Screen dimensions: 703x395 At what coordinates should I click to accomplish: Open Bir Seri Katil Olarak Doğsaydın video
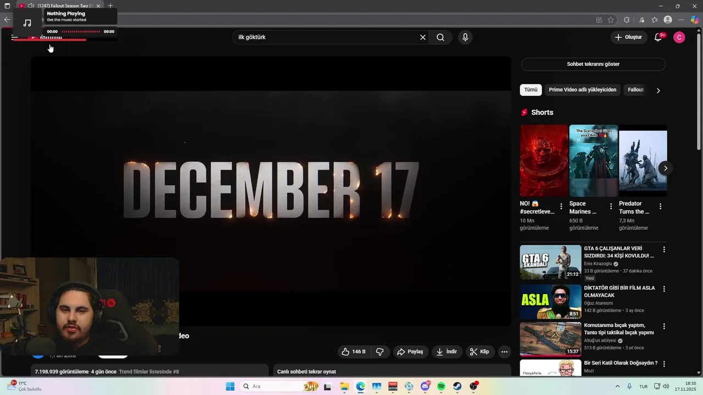[x=621, y=363]
